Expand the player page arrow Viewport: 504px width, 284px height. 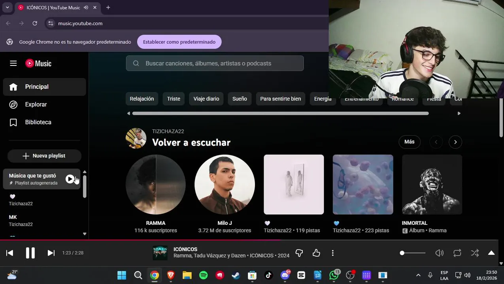click(491, 253)
